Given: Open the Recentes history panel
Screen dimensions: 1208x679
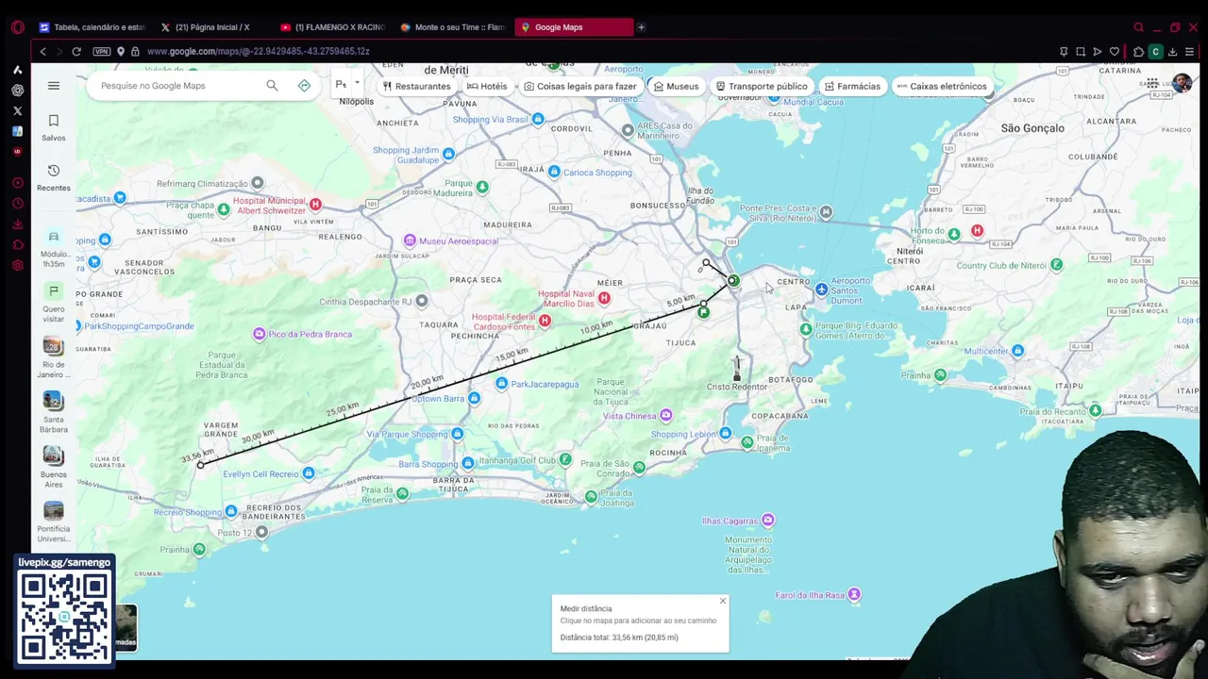Looking at the screenshot, I should [x=54, y=177].
